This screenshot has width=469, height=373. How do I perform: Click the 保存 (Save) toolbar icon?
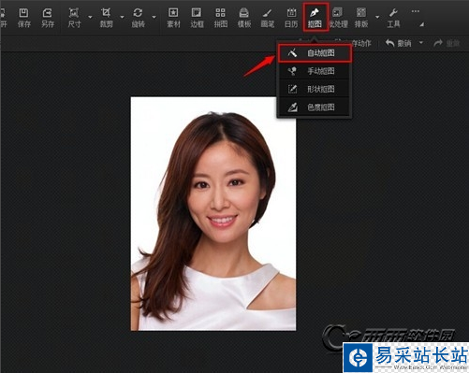click(x=24, y=18)
